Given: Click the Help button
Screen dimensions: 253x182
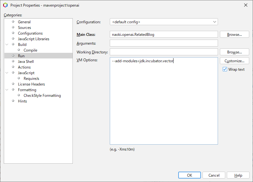Looking at the screenshot, I should tap(238, 175).
